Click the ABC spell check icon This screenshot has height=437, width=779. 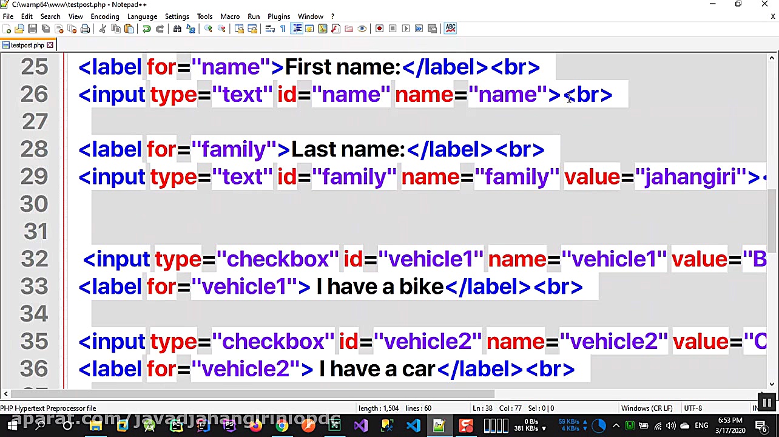coord(450,28)
